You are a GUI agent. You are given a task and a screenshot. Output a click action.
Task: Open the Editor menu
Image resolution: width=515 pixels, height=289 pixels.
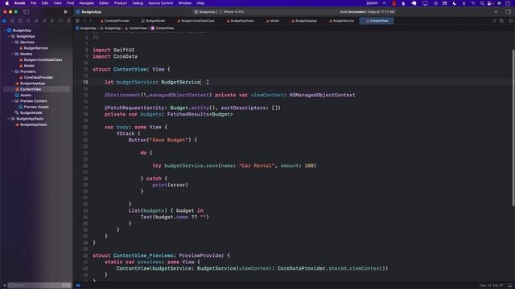pos(104,3)
